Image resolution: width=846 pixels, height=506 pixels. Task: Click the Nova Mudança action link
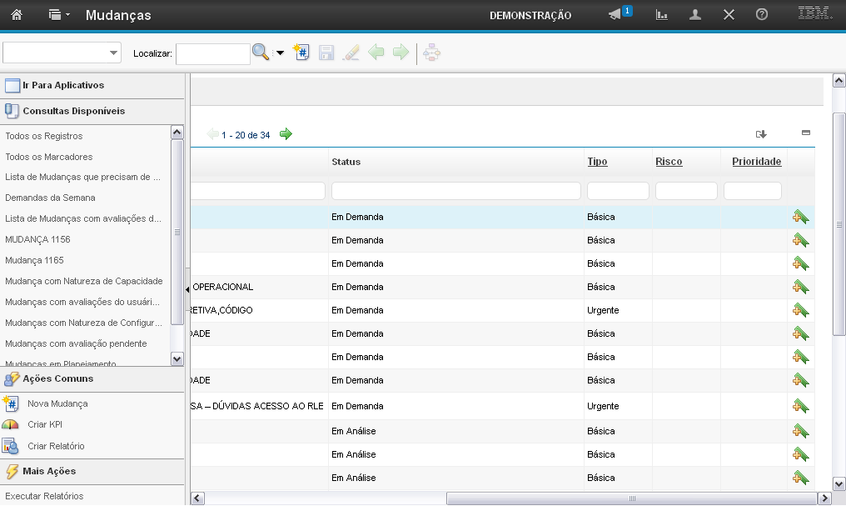[57, 403]
